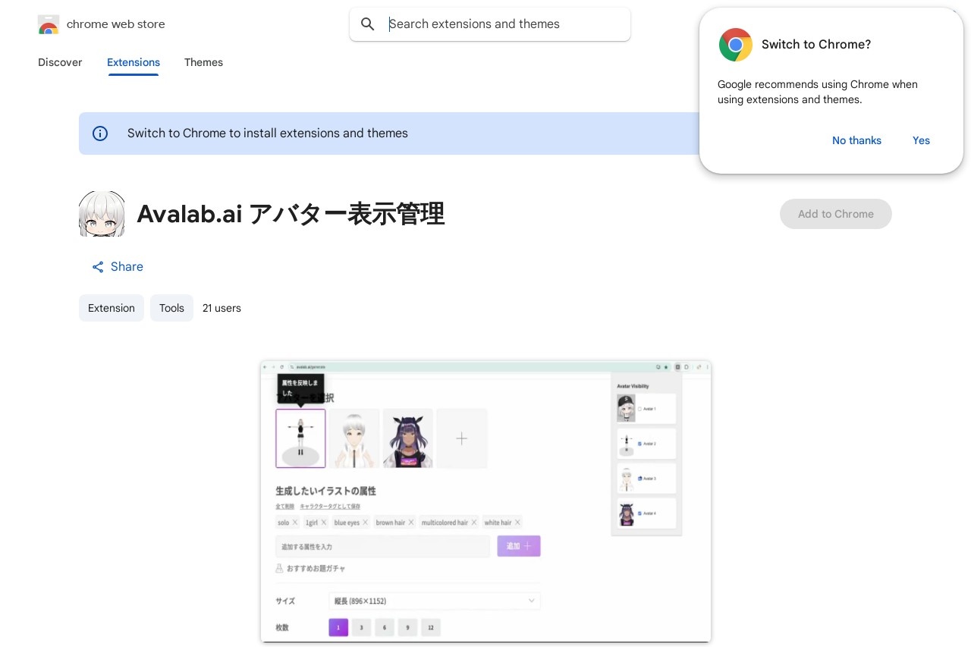Remove the brown hair tag via its X
The height and width of the screenshot is (647, 971).
point(411,523)
